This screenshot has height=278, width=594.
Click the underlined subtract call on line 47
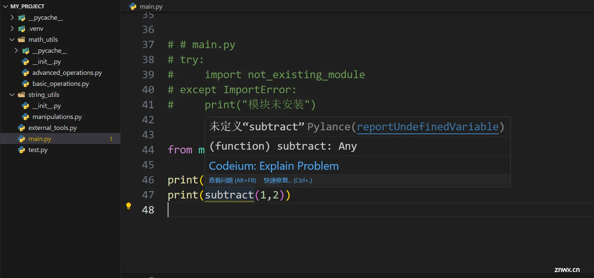point(229,195)
